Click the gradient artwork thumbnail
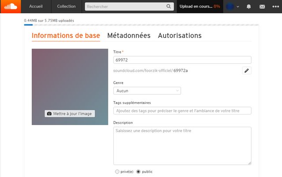Viewport: 282px width, 177px height. click(70, 79)
